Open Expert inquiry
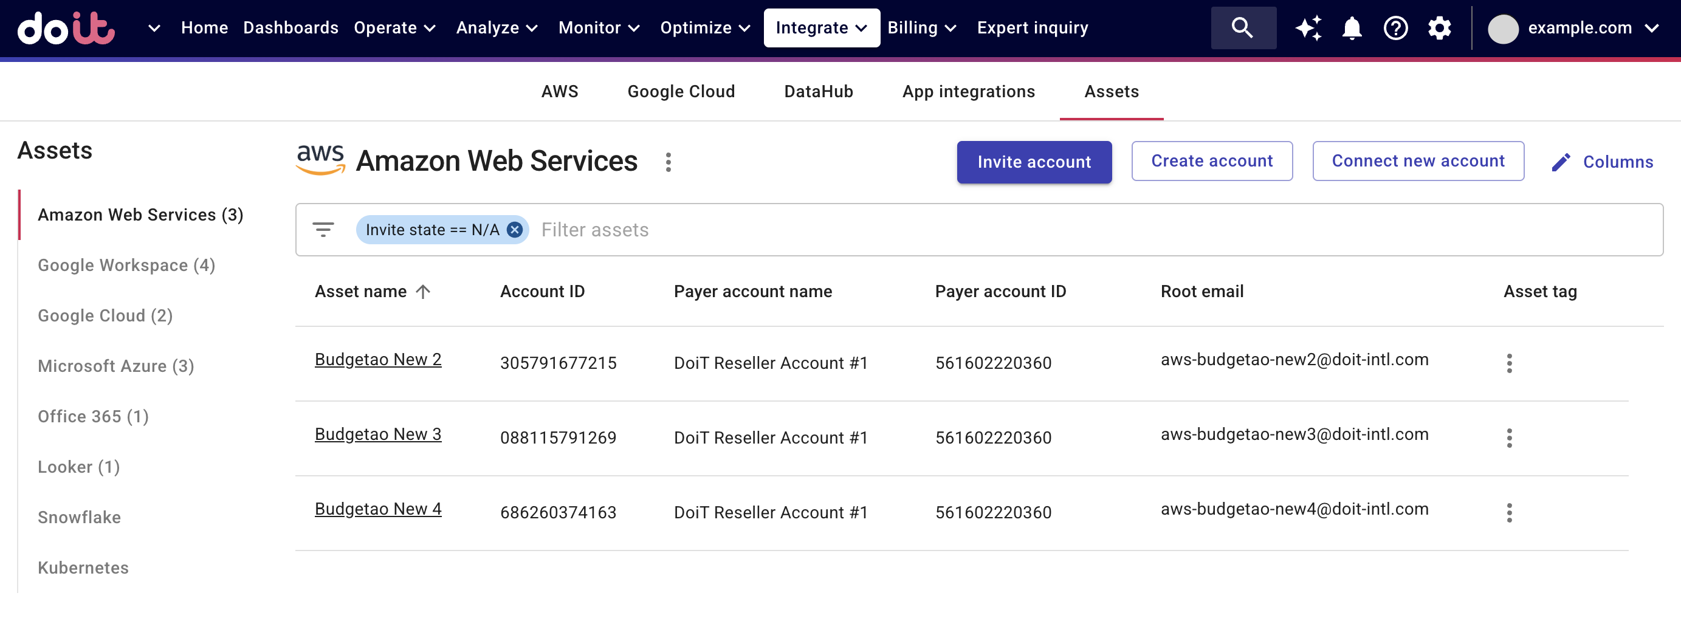 coord(1033,28)
